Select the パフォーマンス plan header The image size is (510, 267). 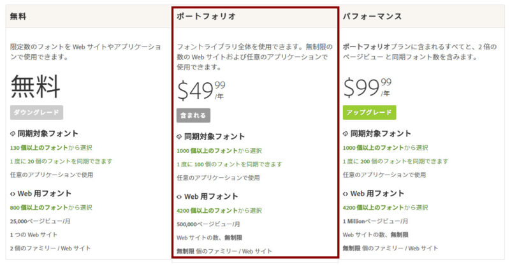point(421,17)
